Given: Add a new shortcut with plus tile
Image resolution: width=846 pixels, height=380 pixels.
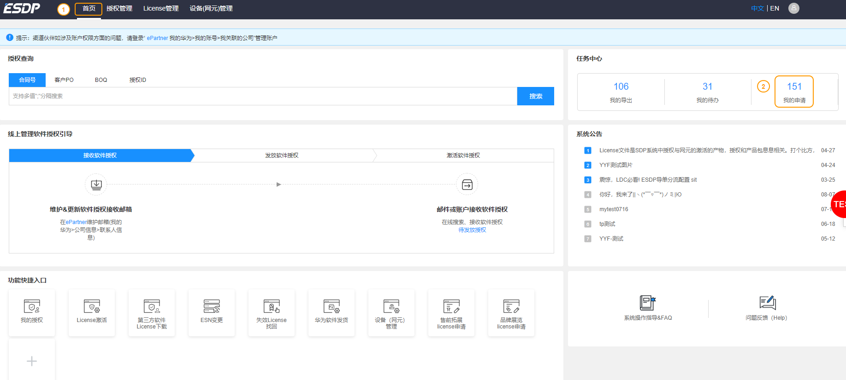Looking at the screenshot, I should (x=32, y=361).
